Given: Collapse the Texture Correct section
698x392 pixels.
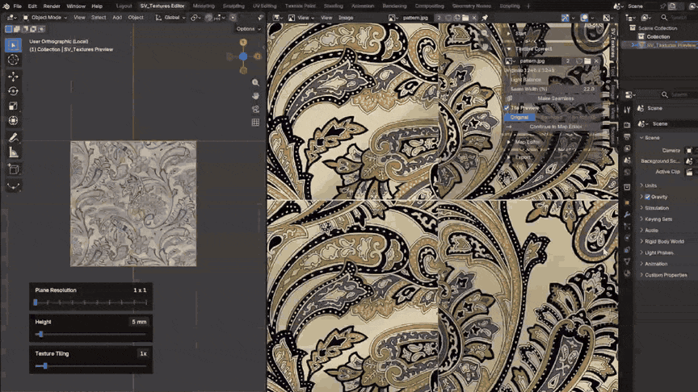Looking at the screenshot, I should coord(533,49).
